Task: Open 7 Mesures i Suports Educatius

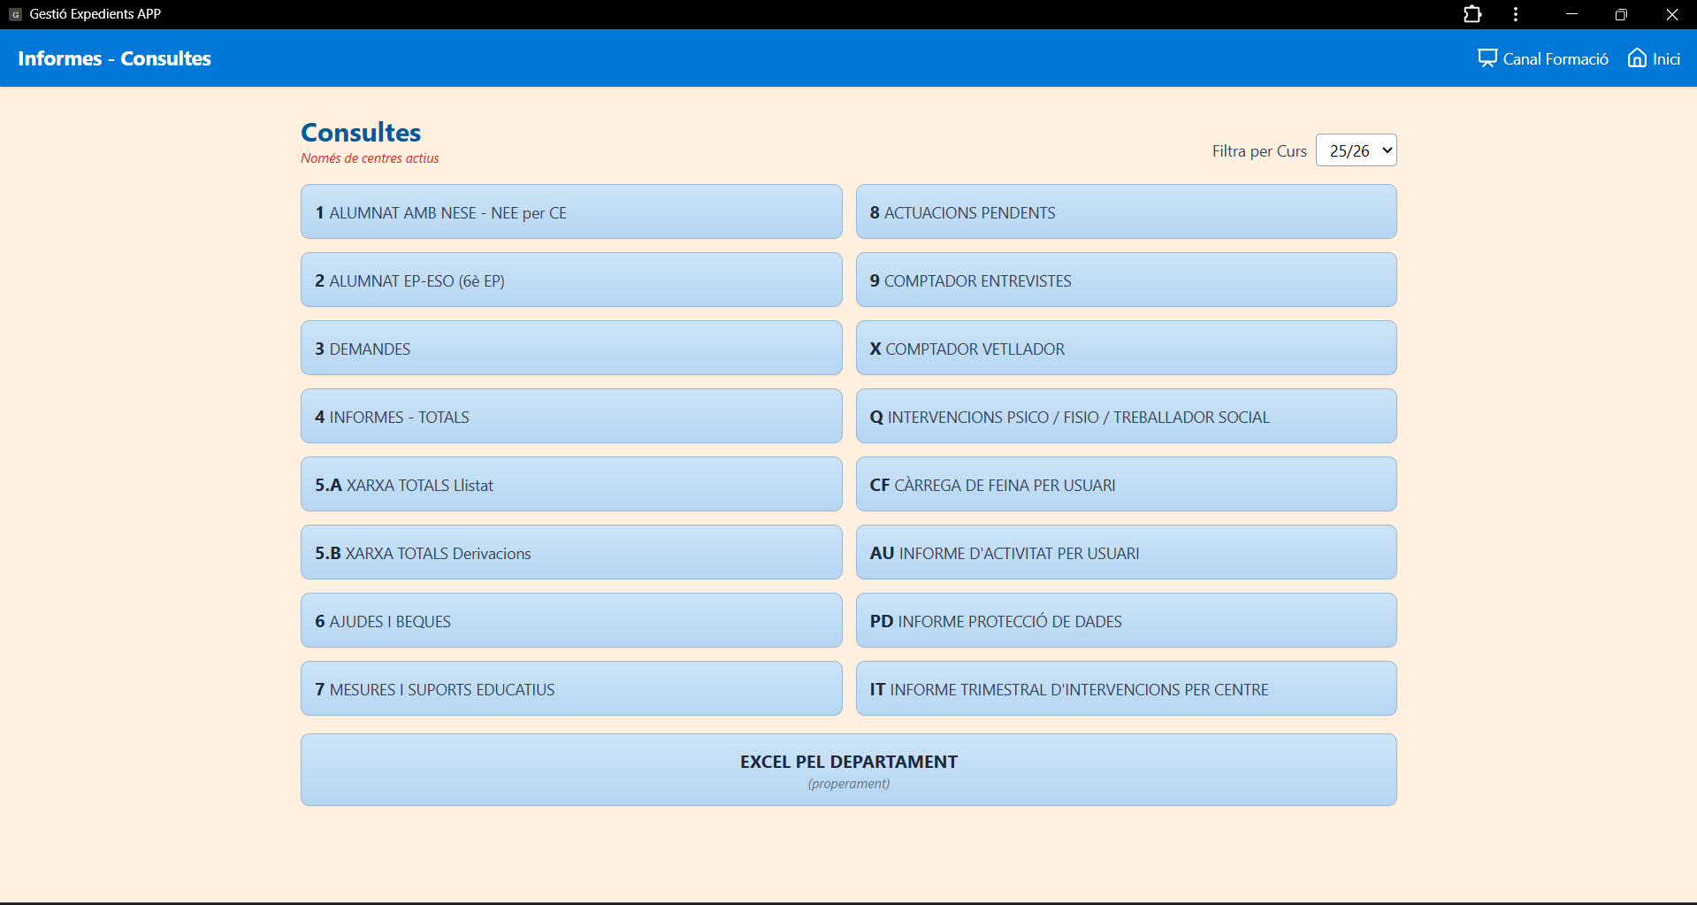Action: point(571,688)
